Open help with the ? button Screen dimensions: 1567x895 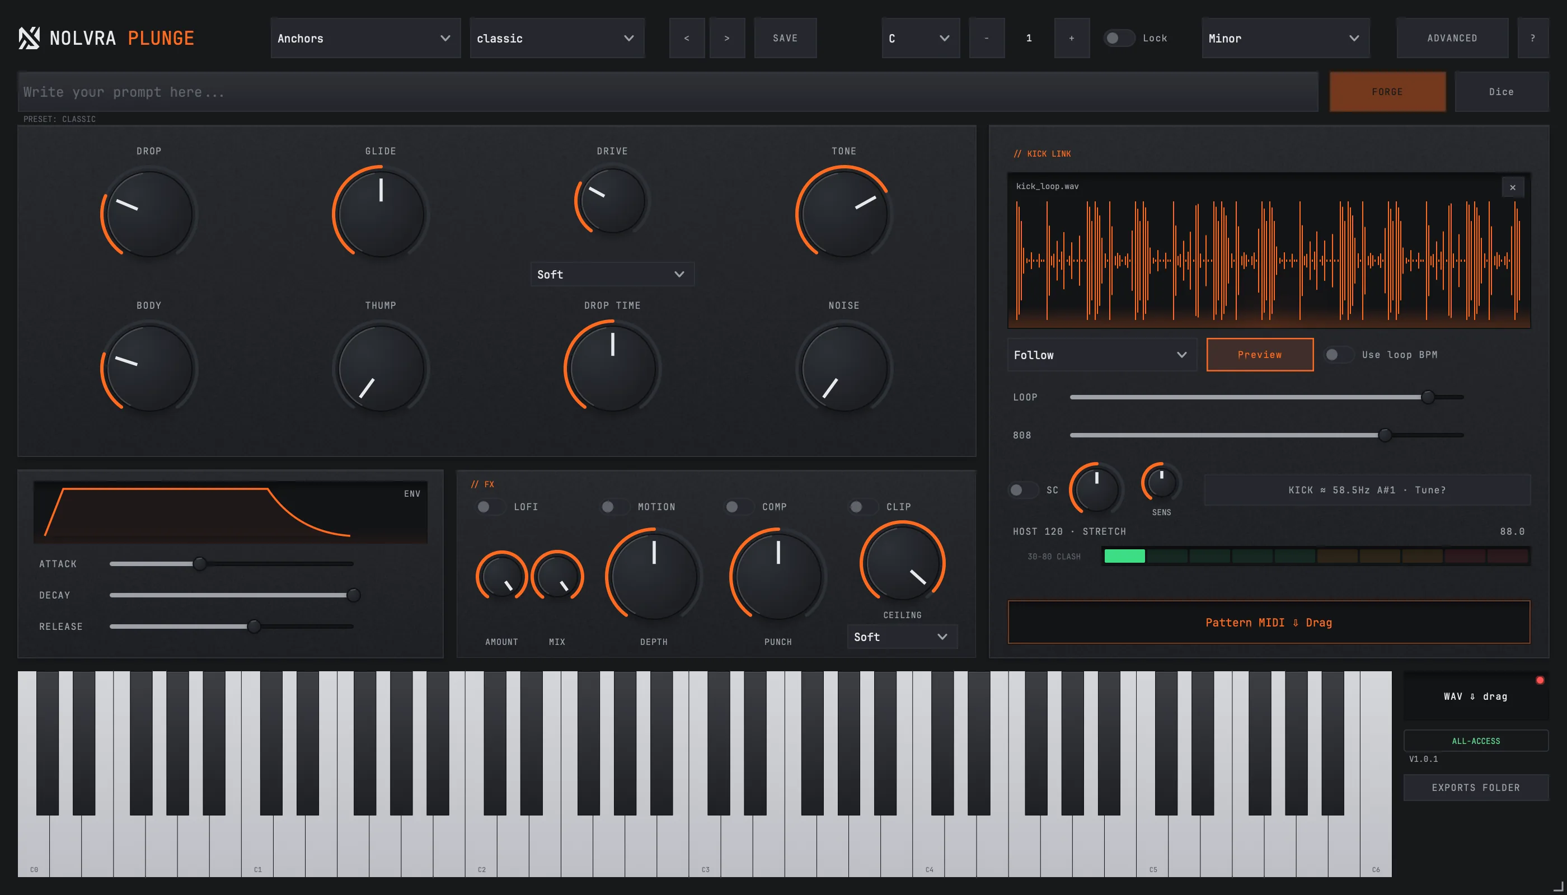[x=1533, y=38]
